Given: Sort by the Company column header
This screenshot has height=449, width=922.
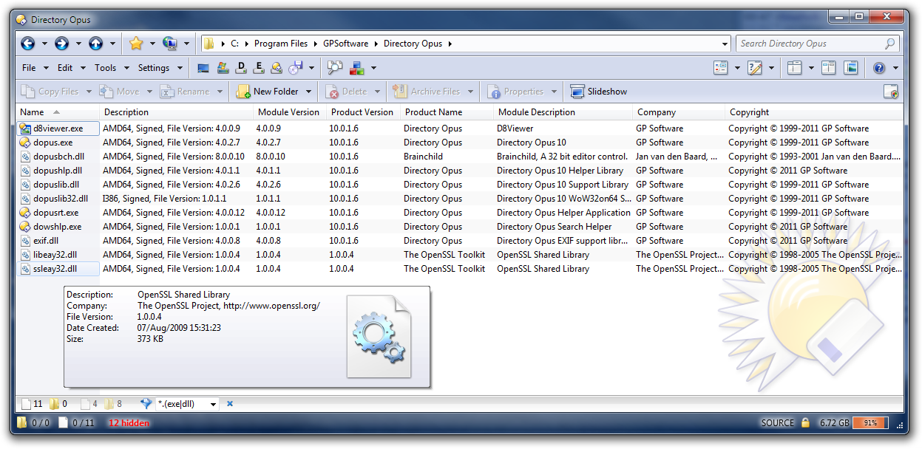Looking at the screenshot, I should tap(679, 112).
